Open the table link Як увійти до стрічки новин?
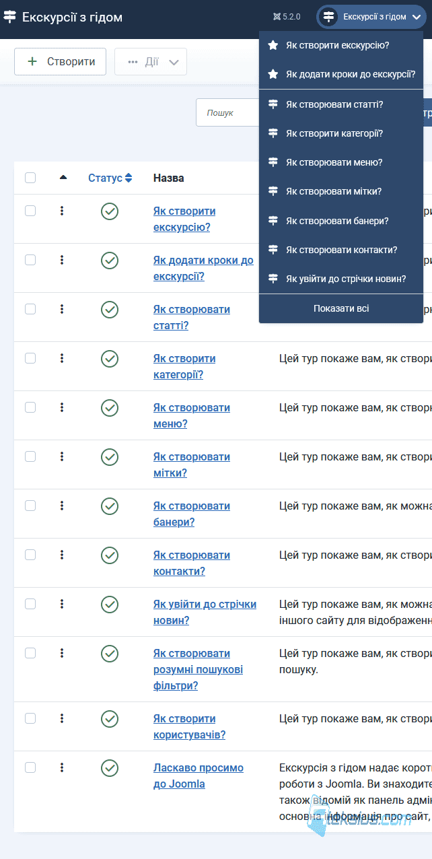432x859 pixels. (205, 612)
